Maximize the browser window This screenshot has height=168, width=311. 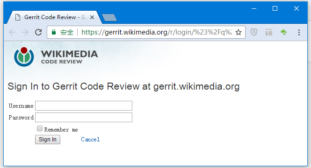pyautogui.click(x=275, y=8)
